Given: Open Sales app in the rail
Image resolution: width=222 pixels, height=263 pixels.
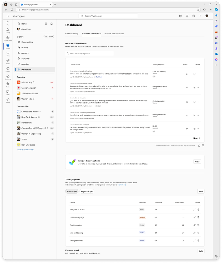Looking at the screenshot, I should point(8,92).
